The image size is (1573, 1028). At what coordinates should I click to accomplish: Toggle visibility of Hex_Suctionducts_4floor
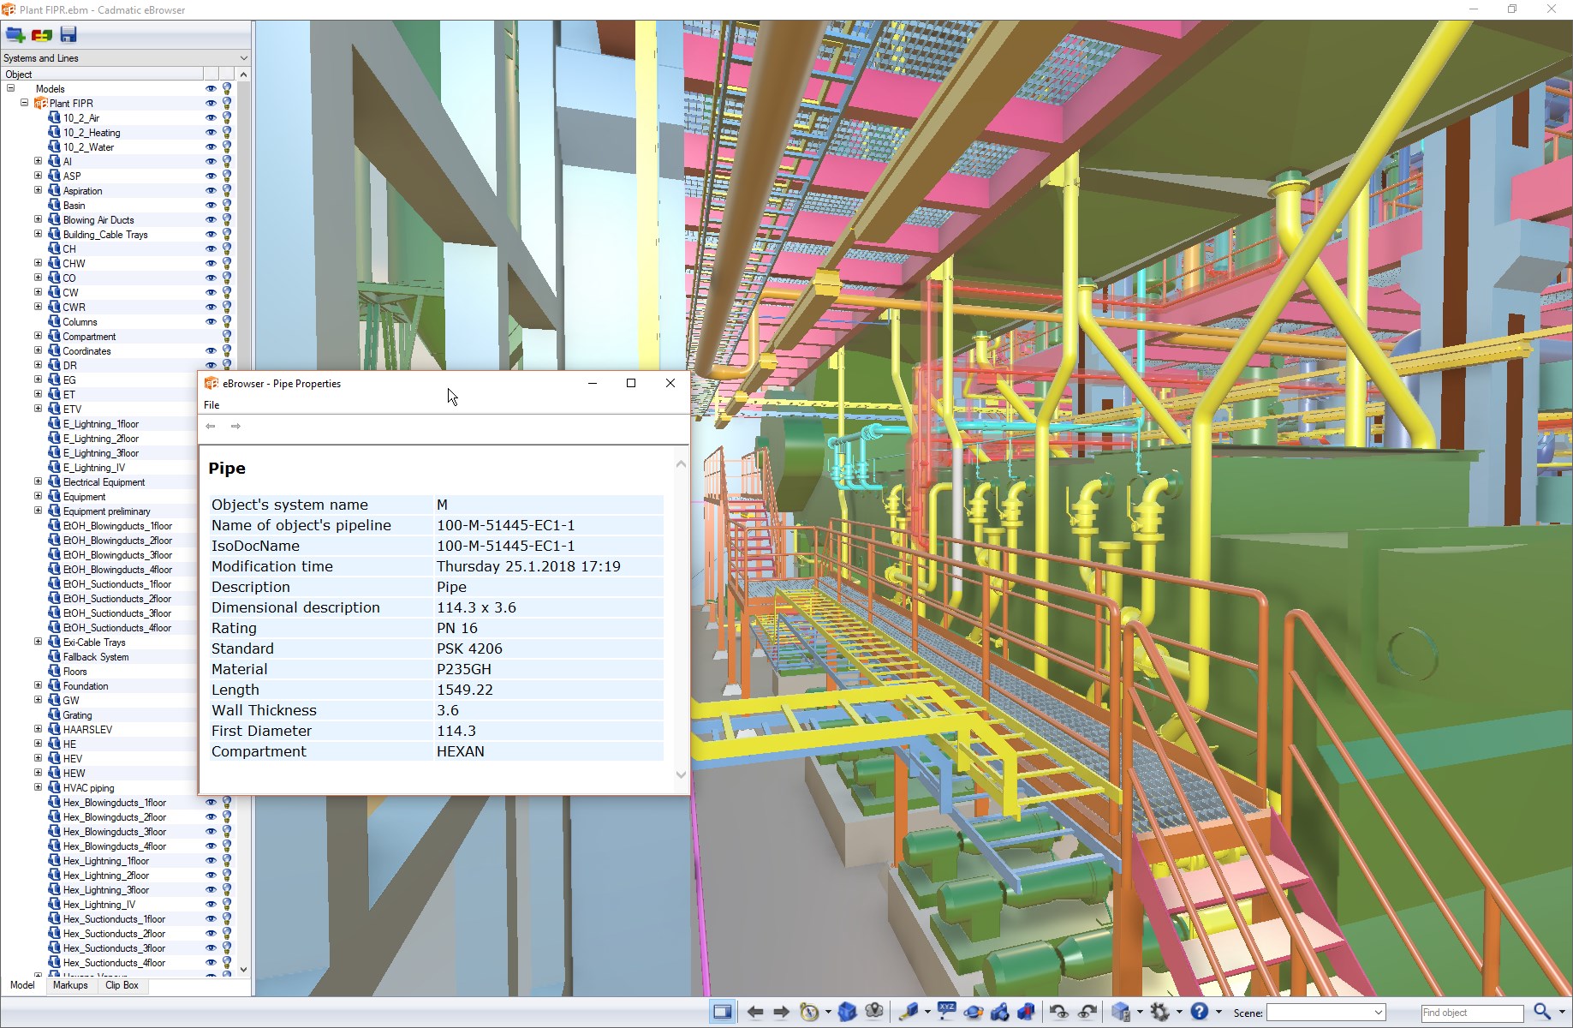tap(211, 962)
